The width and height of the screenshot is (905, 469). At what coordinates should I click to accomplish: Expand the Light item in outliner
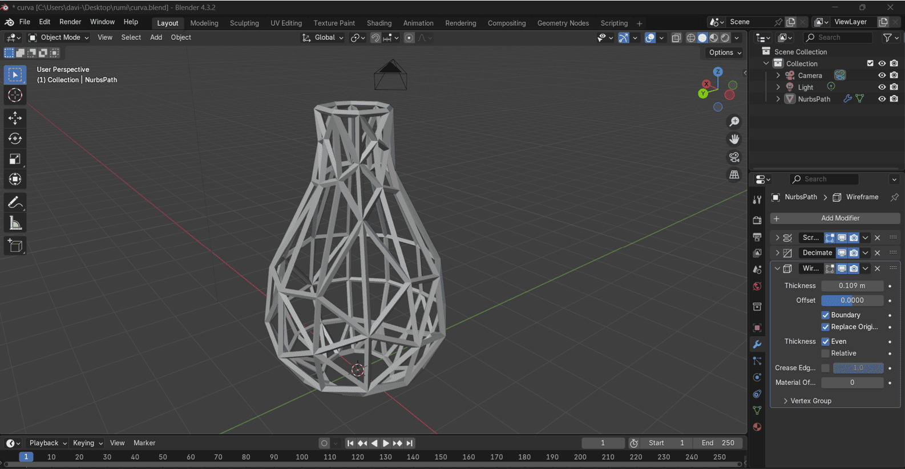778,87
